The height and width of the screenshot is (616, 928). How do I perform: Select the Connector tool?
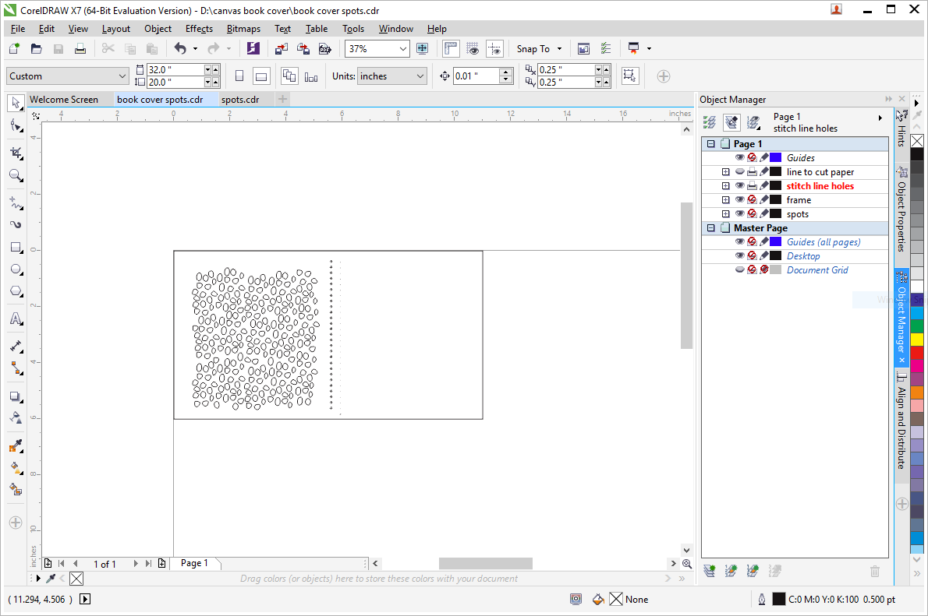(16, 368)
